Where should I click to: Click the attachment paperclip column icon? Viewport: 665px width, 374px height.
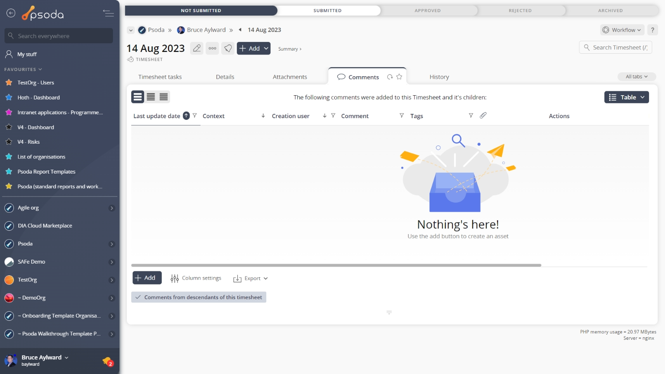point(483,115)
